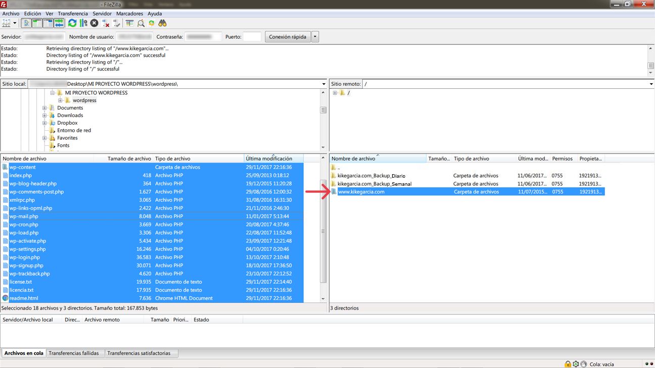The image size is (655, 368).
Task: Open the Site Manager icon
Action: (6, 23)
